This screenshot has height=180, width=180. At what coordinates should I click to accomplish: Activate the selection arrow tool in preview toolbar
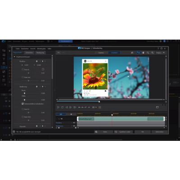pyautogui.click(x=139, y=53)
